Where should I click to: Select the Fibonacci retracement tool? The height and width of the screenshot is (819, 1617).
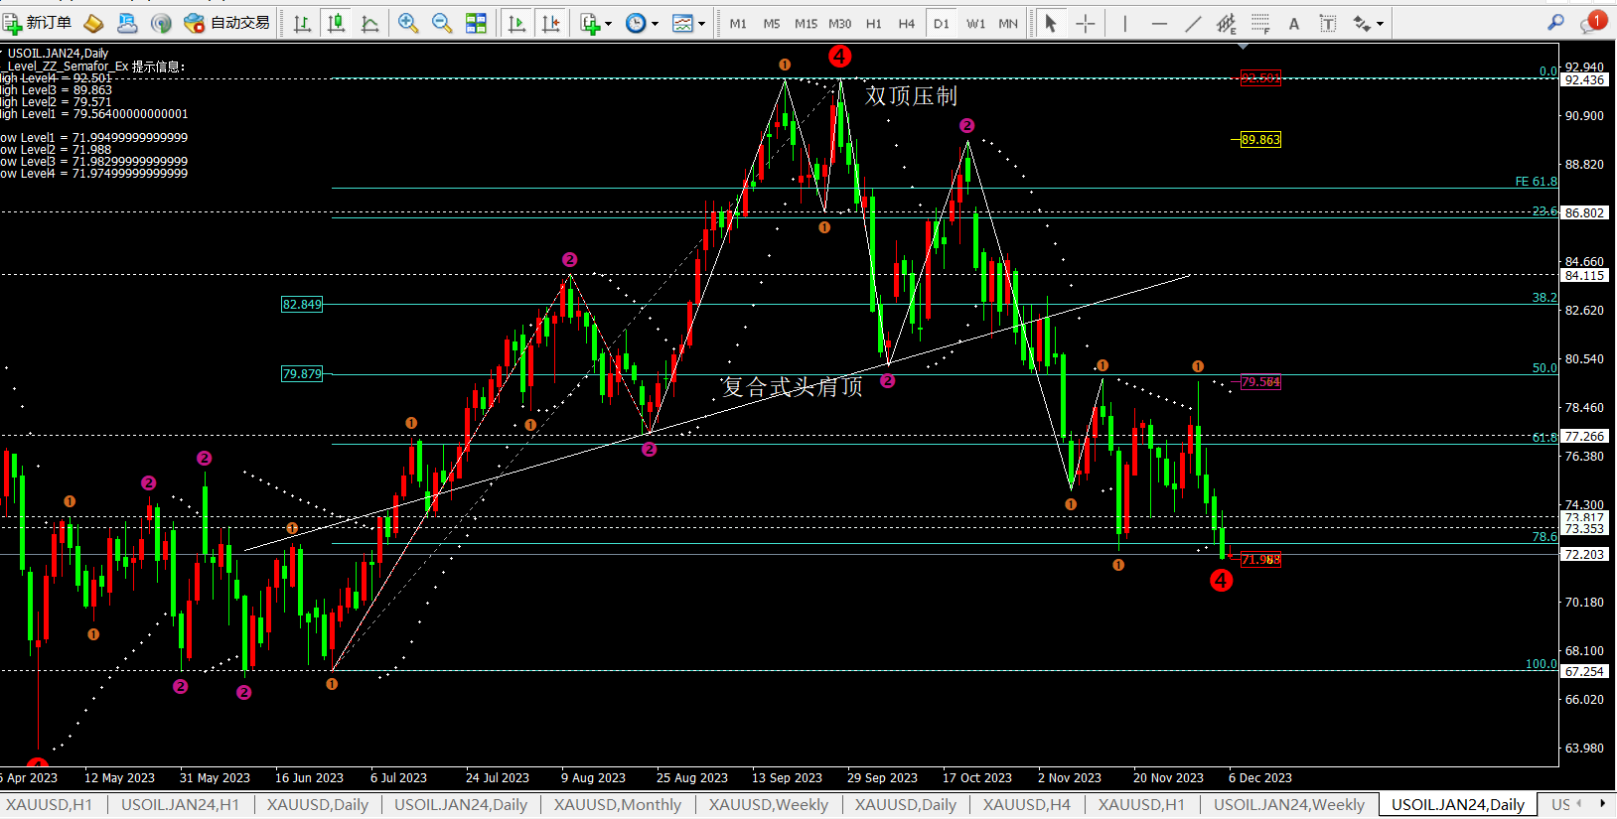(1260, 23)
